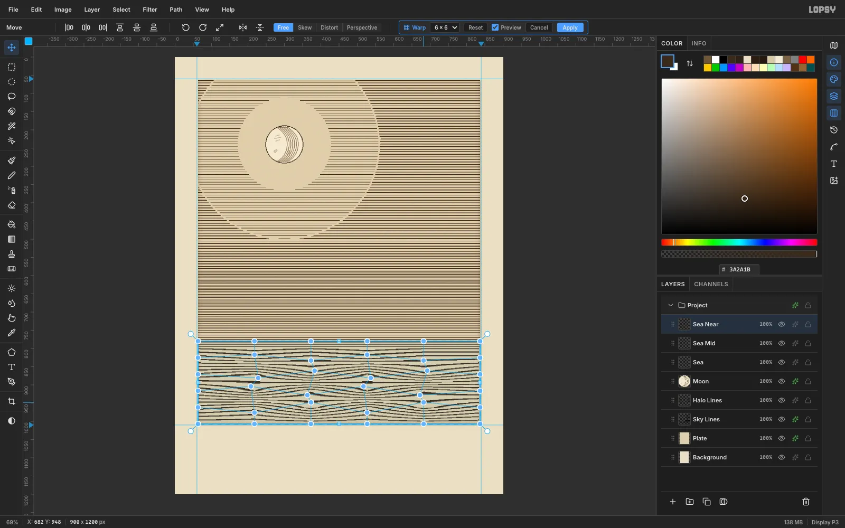
Task: Hide the Moon layer
Action: click(782, 381)
